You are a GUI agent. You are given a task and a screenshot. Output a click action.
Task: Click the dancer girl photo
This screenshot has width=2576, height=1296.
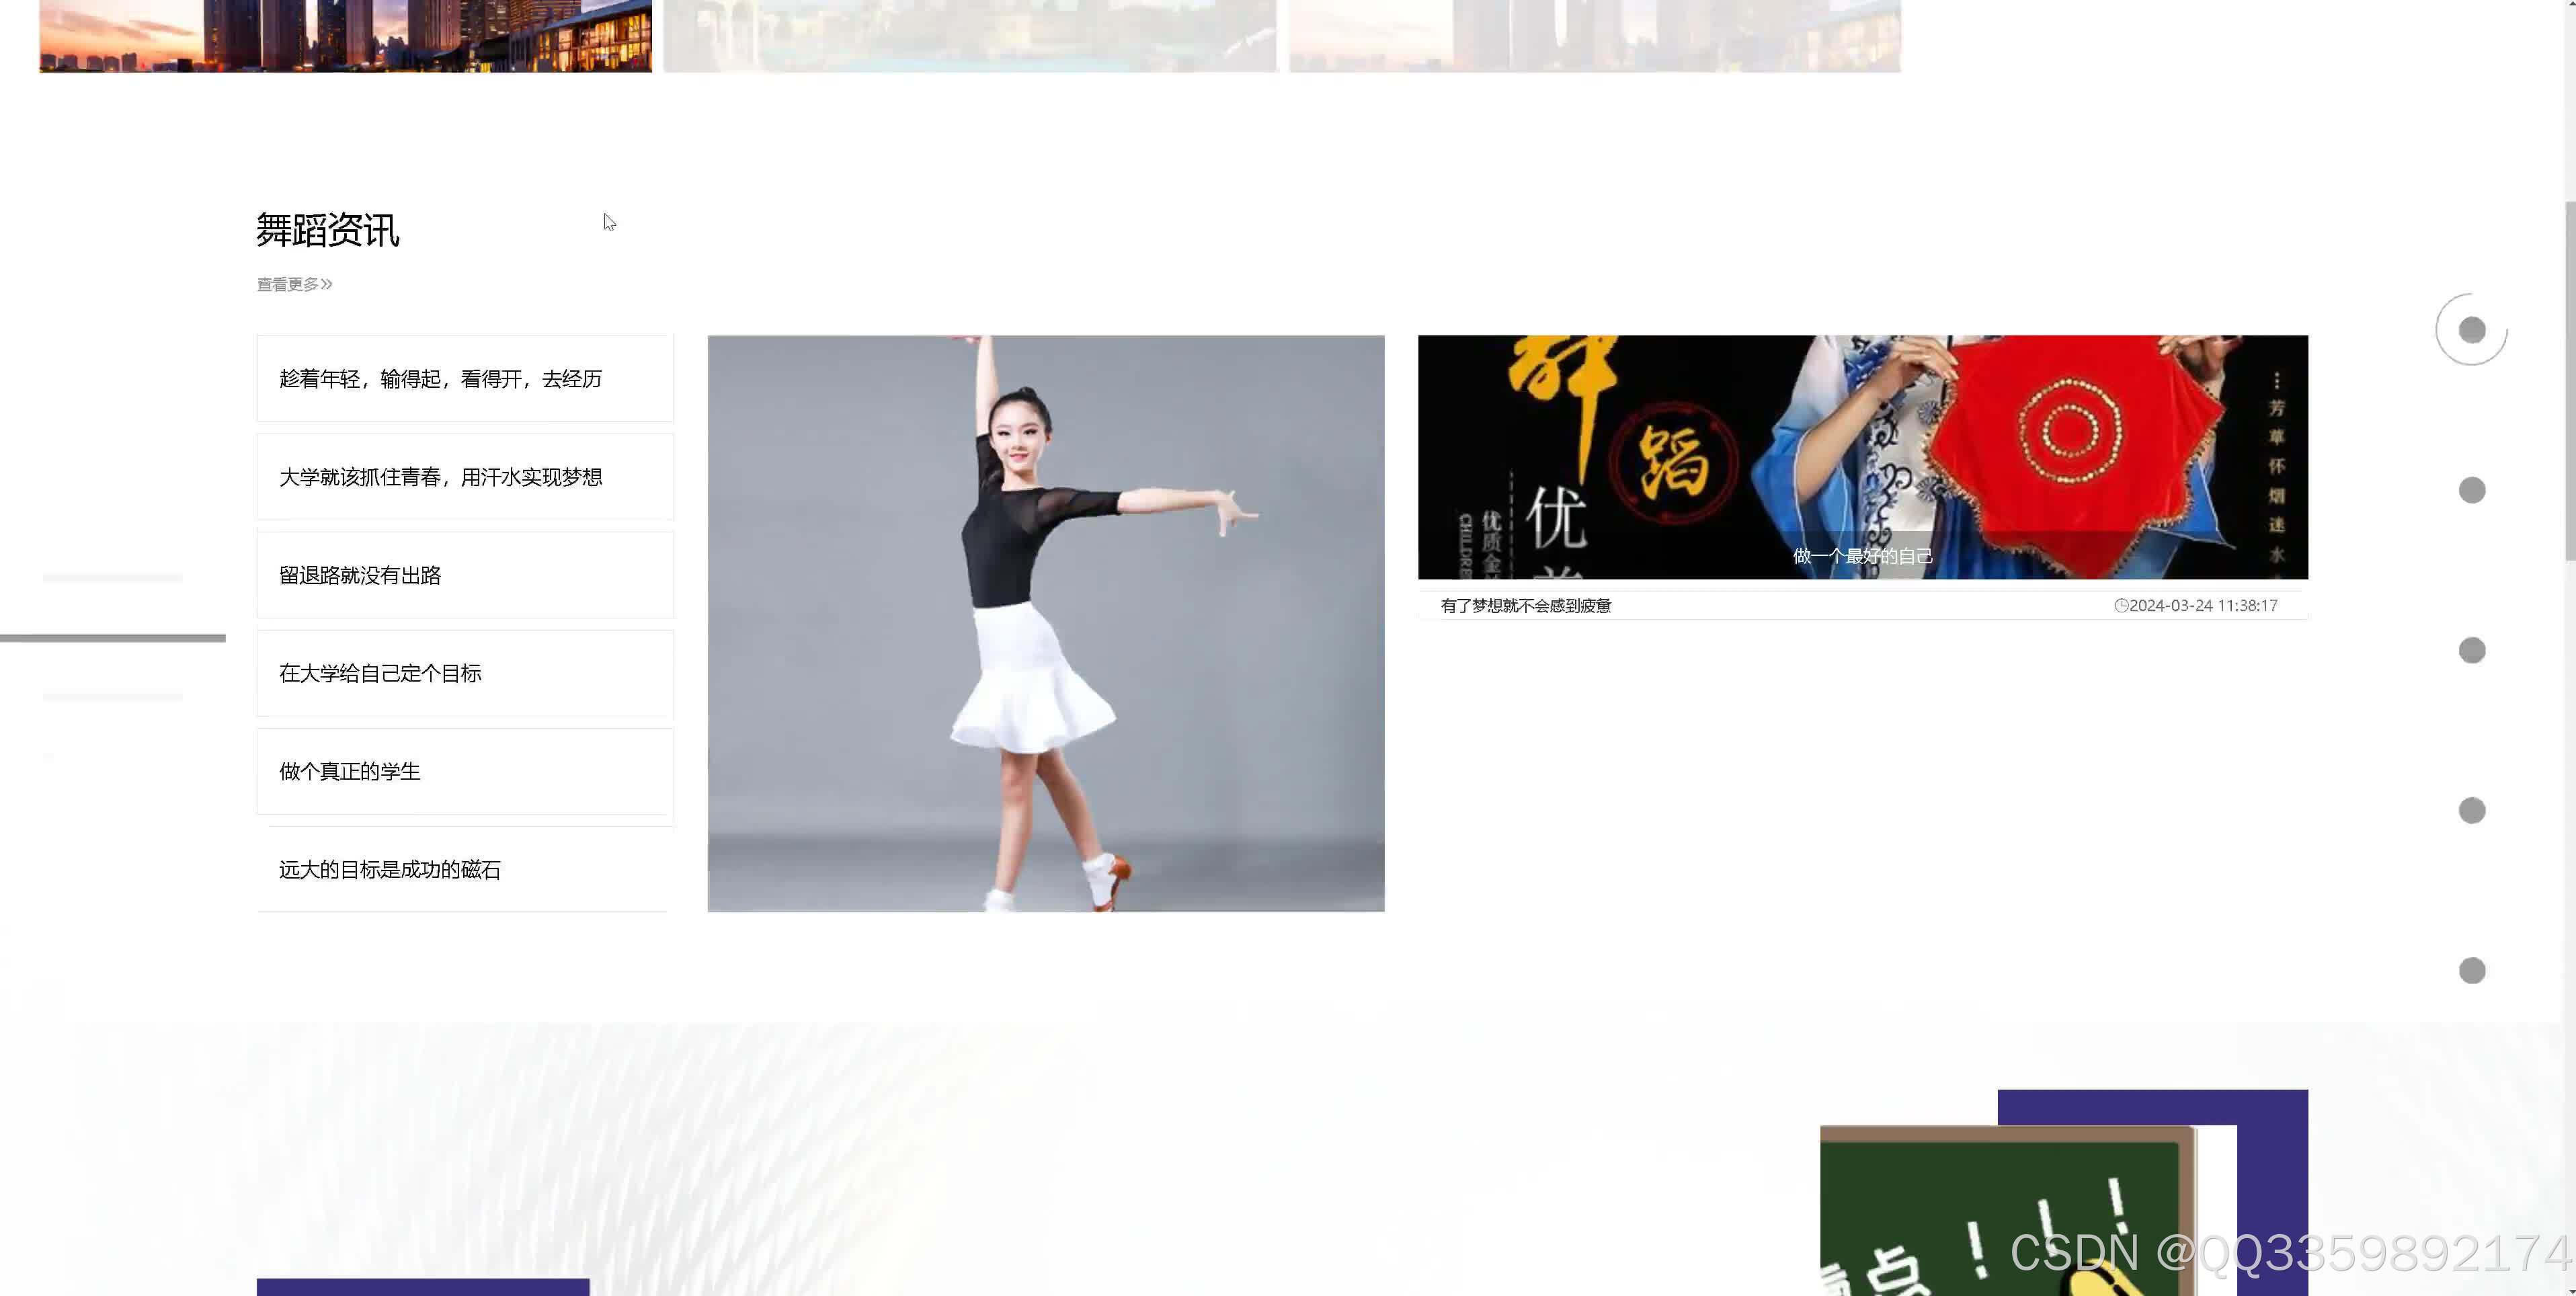(1045, 623)
